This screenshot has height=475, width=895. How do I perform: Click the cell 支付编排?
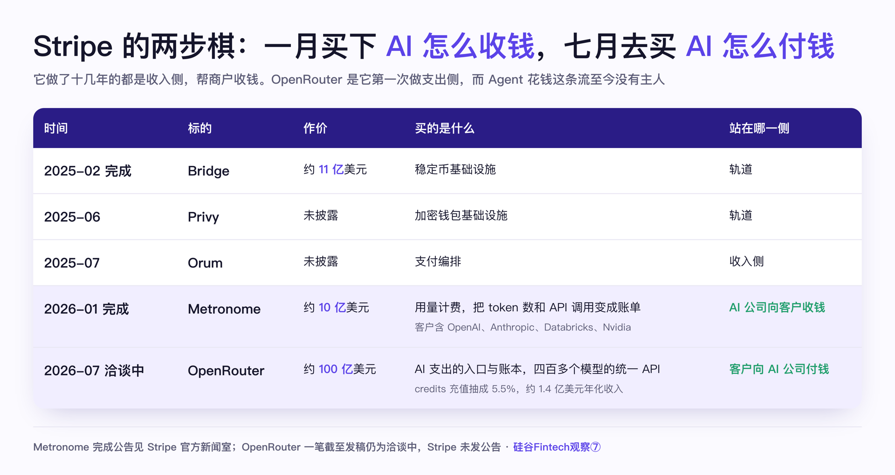click(438, 261)
